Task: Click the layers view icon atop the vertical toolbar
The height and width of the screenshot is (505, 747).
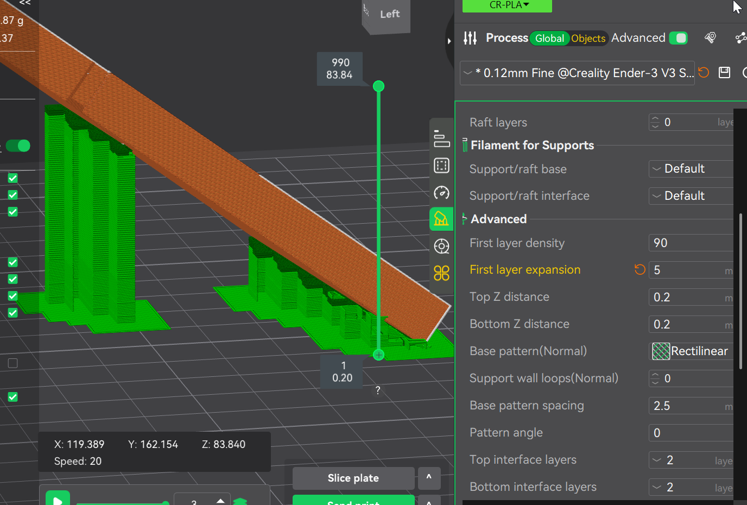Action: [x=442, y=140]
